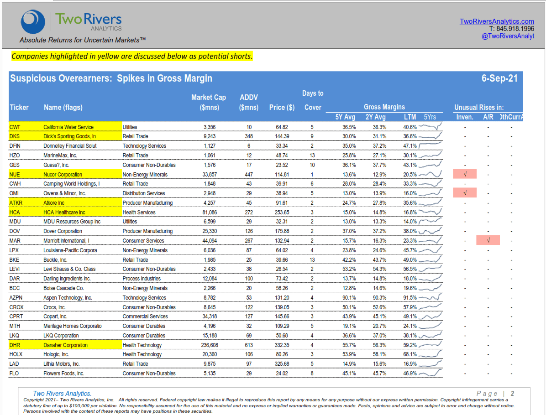Click the ADDV column header

[x=249, y=102]
